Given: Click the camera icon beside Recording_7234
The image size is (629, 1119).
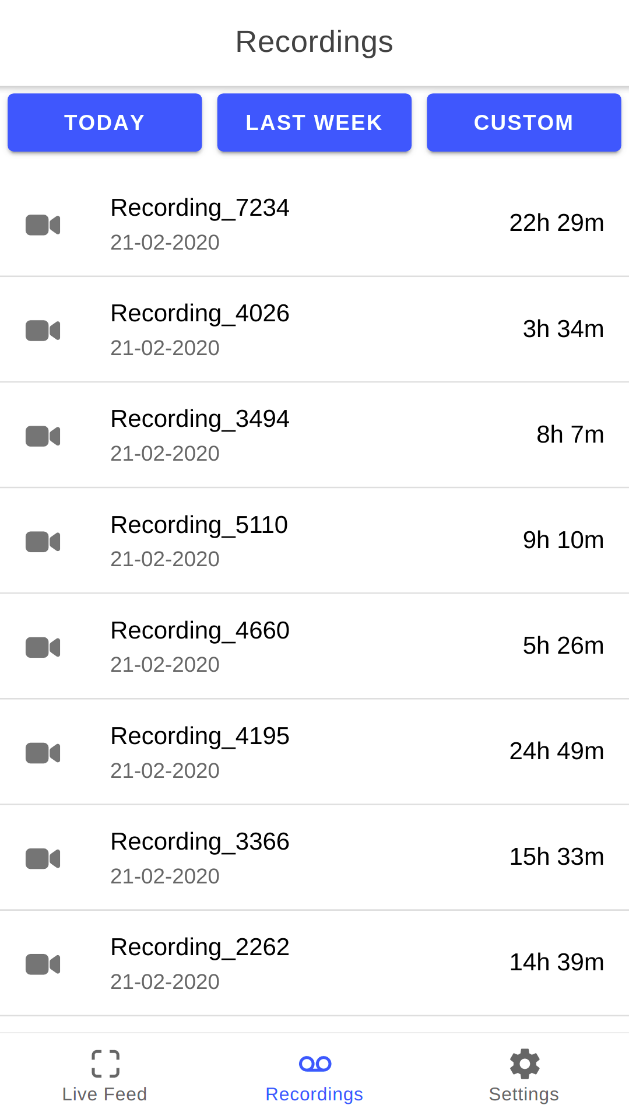Looking at the screenshot, I should (x=43, y=225).
